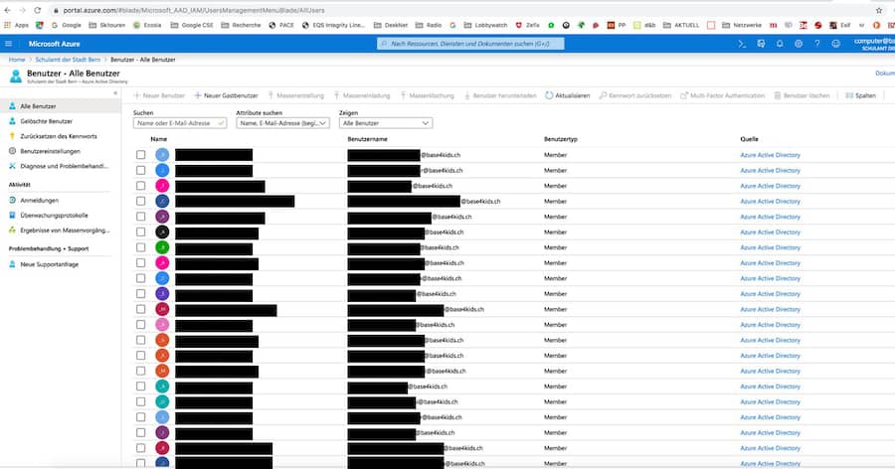Click Multi-Factor Authentication toolbar link

pos(723,95)
